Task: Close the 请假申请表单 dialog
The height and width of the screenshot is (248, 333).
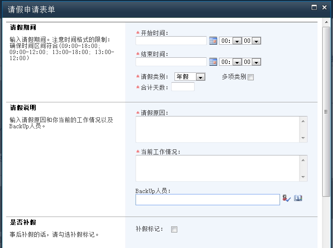Action: tap(324, 8)
